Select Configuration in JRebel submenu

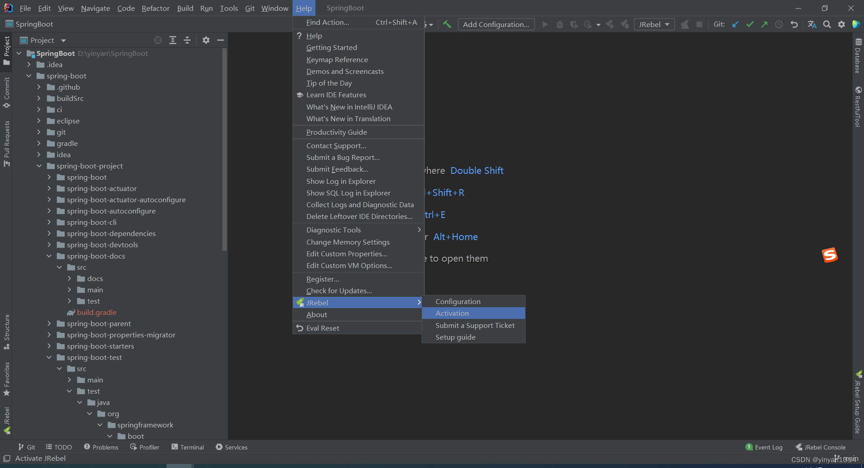pos(473,301)
